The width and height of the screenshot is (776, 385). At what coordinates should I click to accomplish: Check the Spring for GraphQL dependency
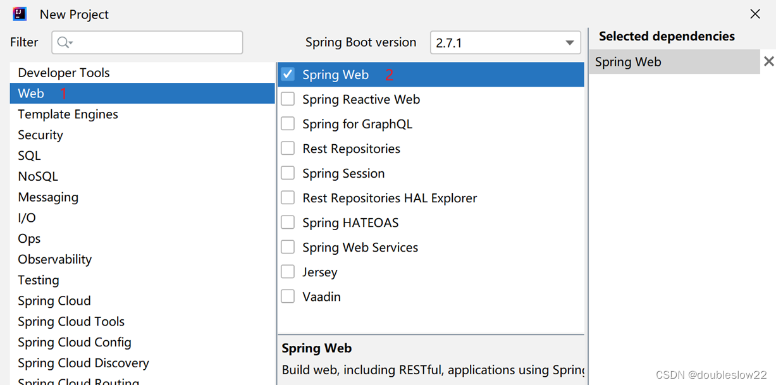click(288, 123)
